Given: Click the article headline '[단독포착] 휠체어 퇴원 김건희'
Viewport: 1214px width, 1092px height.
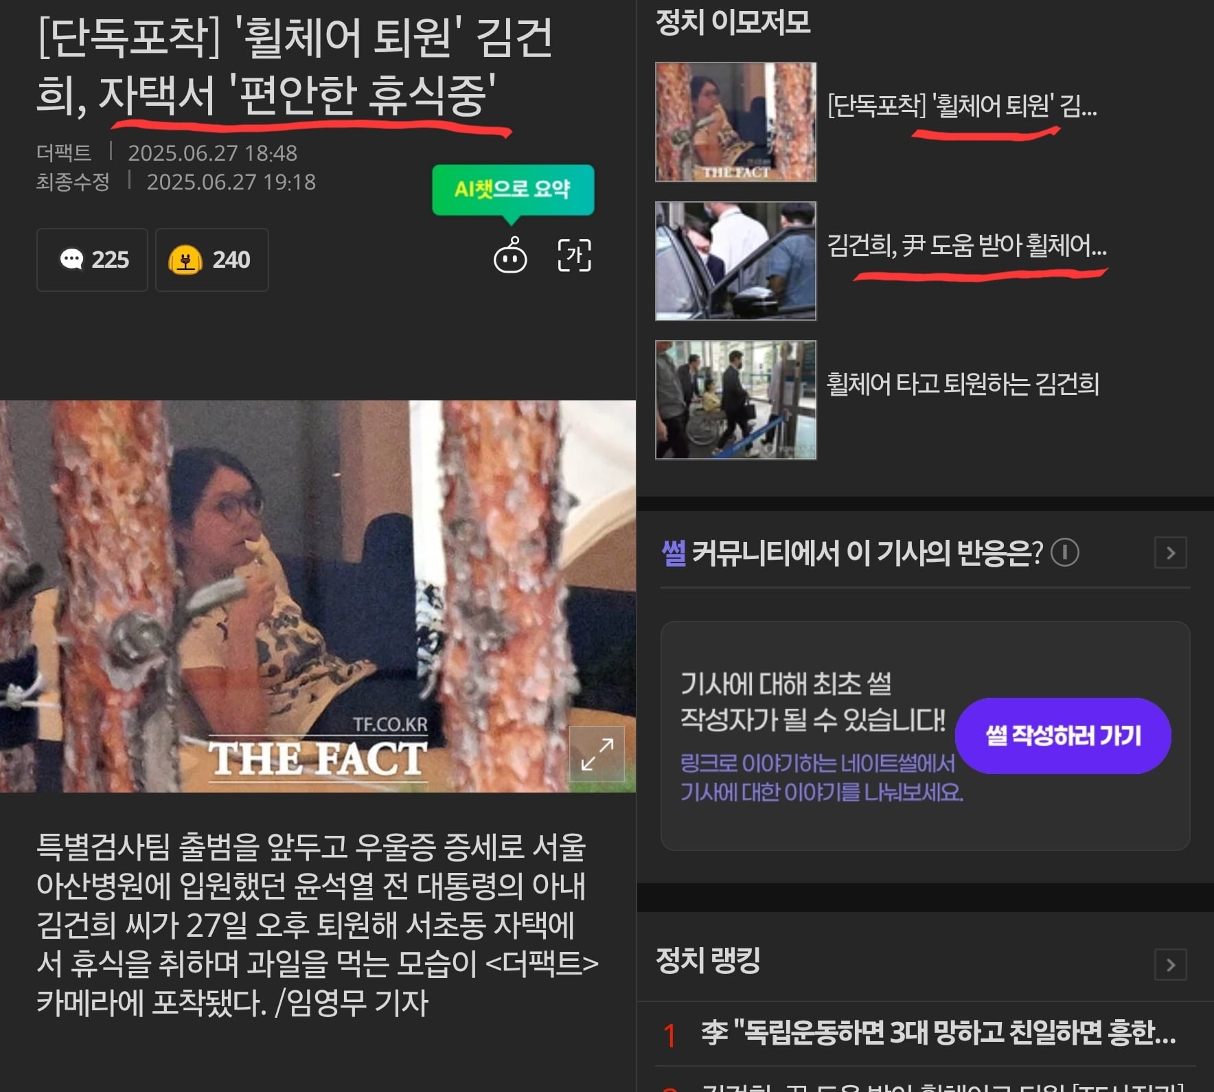Looking at the screenshot, I should (295, 67).
